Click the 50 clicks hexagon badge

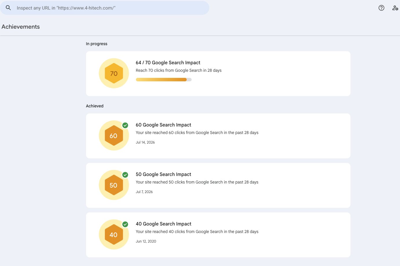pyautogui.click(x=114, y=185)
